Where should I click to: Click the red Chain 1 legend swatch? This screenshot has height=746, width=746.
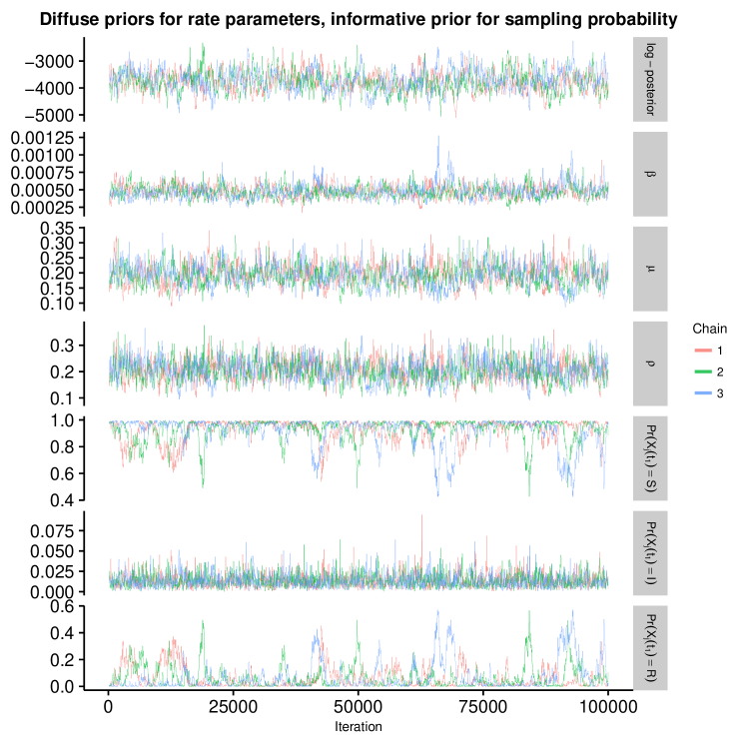click(x=703, y=351)
